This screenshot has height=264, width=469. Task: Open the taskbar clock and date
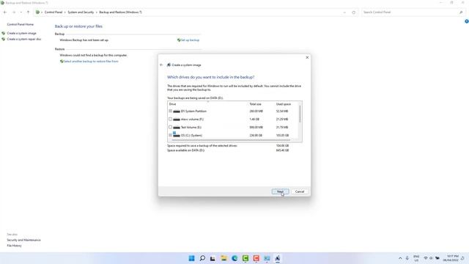pos(451,258)
